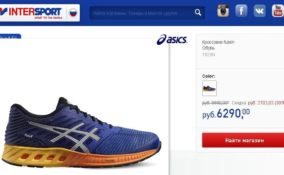Screen dimensions: 284x175
Task: Select the blue-orange shoe color swatch
Action: pyautogui.click(x=209, y=88)
